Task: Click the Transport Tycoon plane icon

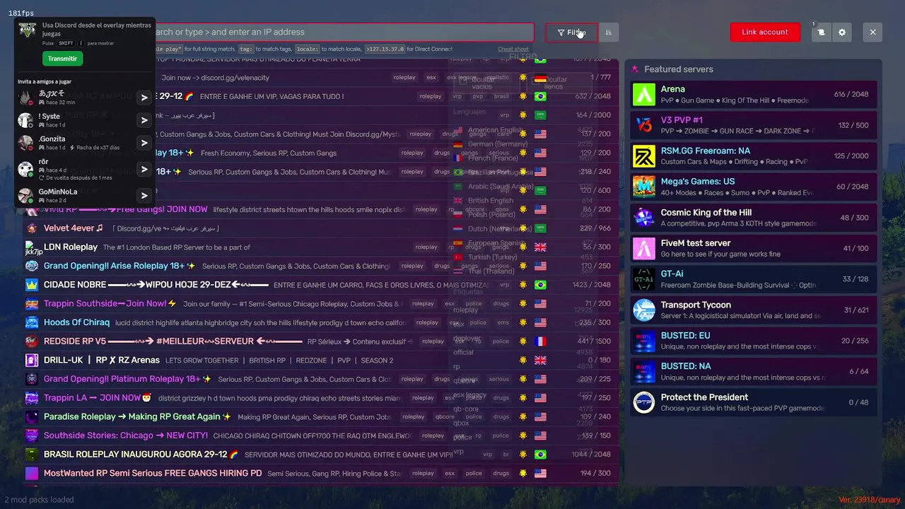Action: point(644,310)
